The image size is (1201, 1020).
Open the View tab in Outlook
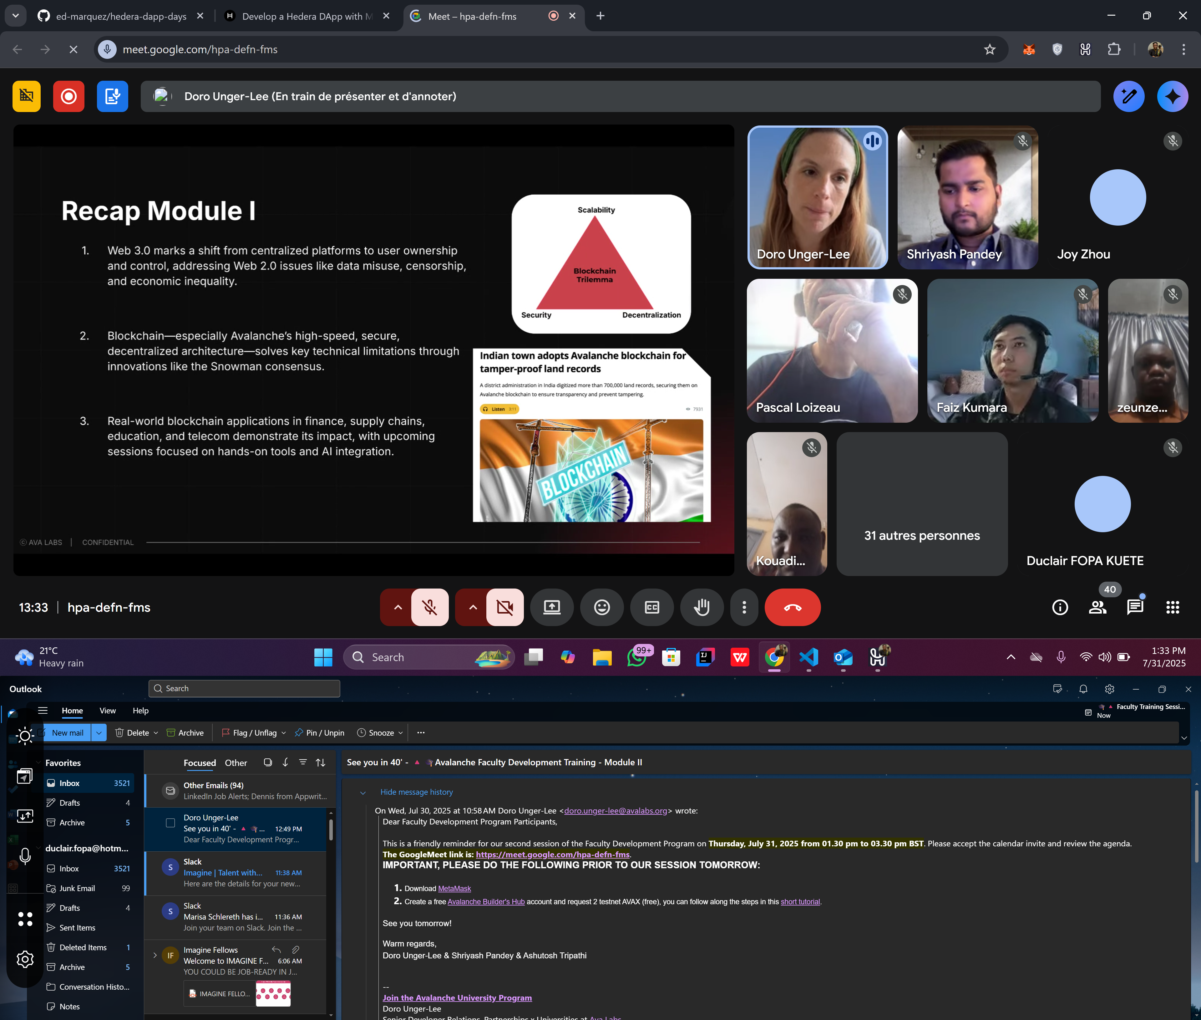coord(108,711)
